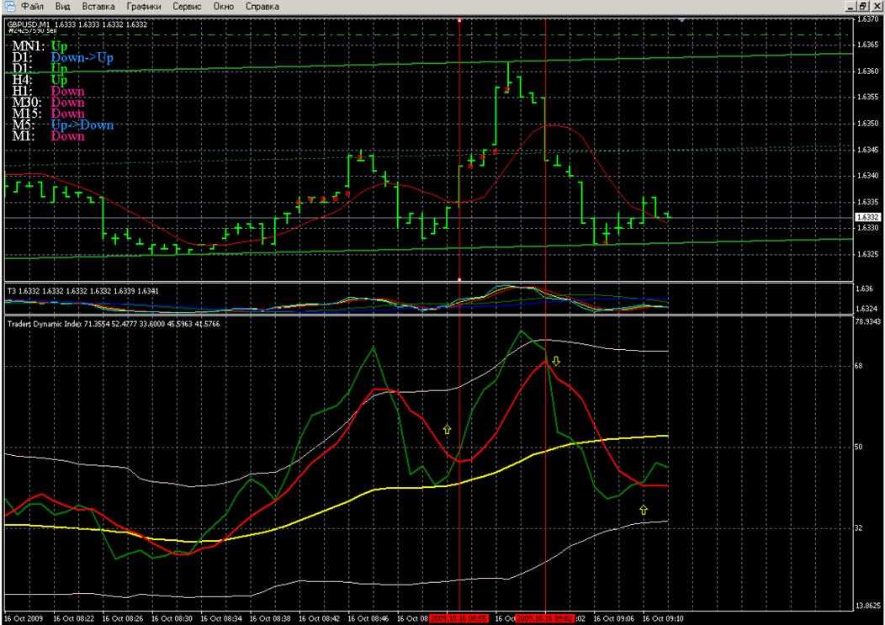Viewport: 885px width, 625px height.
Task: Open the Справка menu
Action: click(262, 7)
